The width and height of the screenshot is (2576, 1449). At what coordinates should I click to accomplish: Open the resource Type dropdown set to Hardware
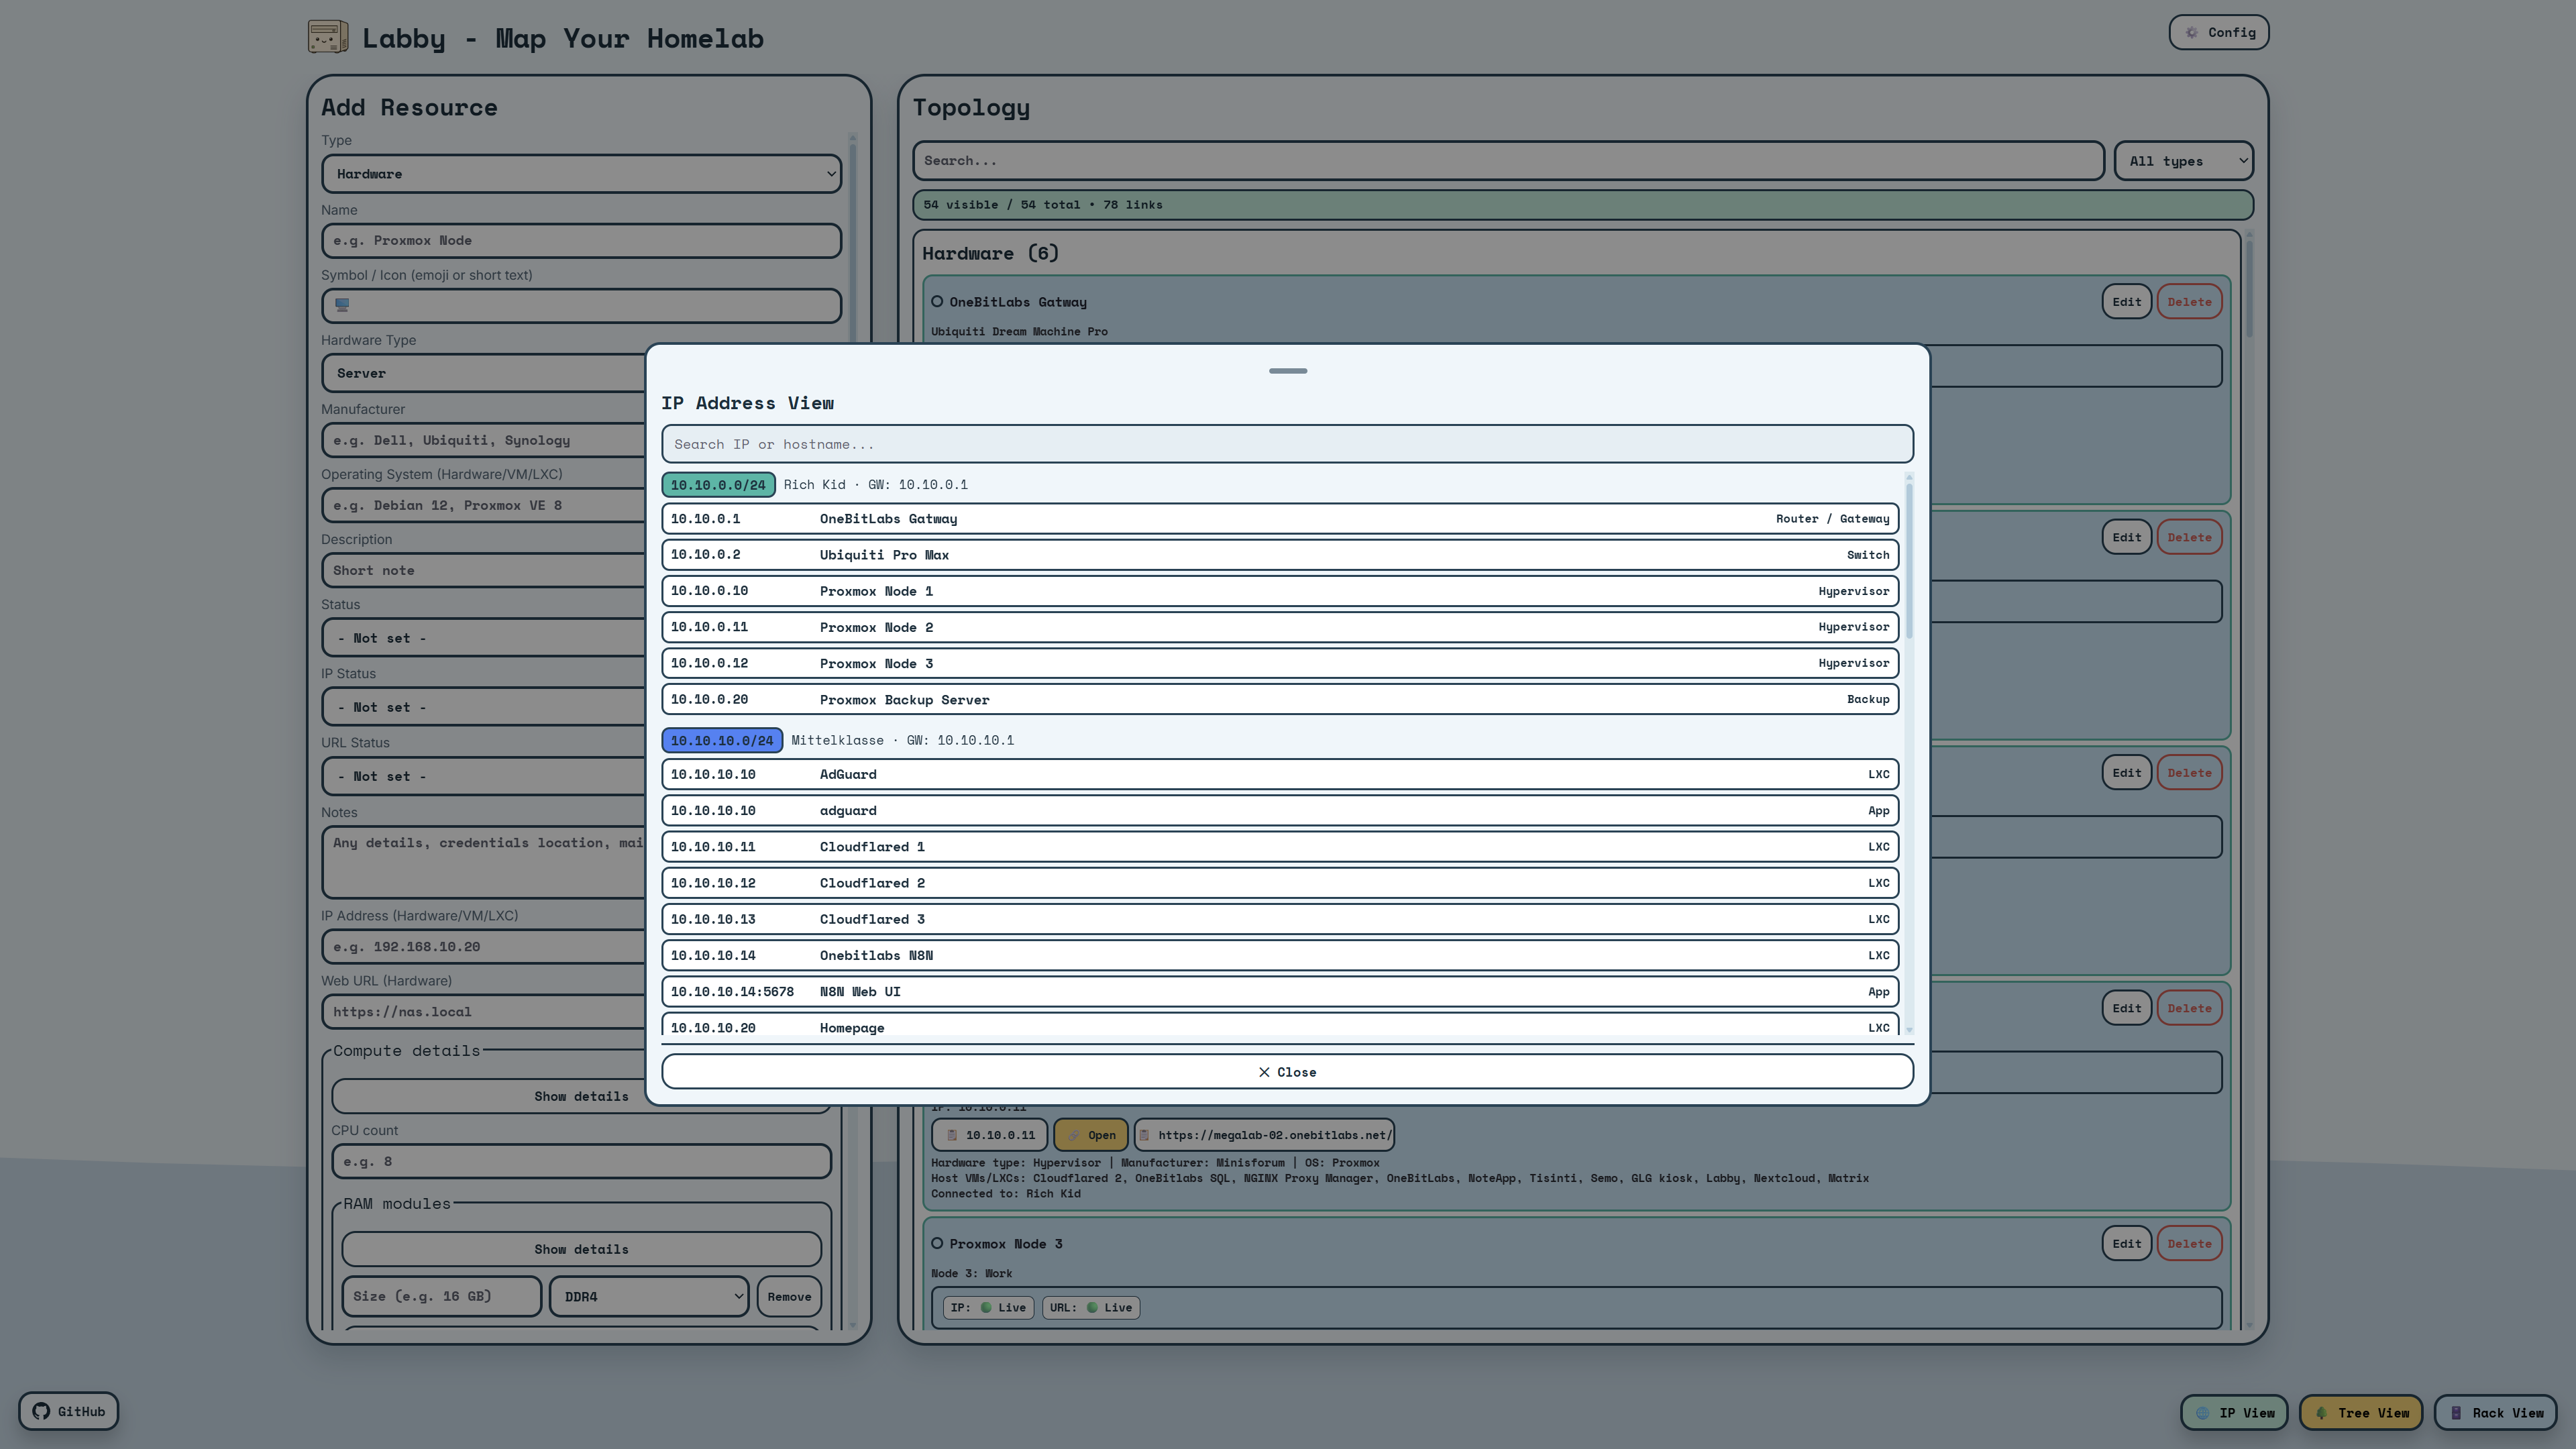point(581,174)
